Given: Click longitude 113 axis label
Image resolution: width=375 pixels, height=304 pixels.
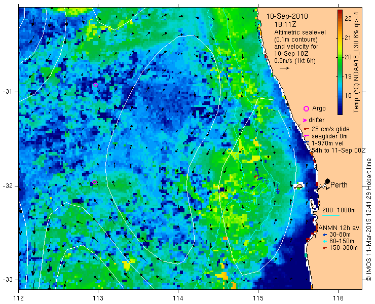Looking at the screenshot, I should click(x=98, y=298).
